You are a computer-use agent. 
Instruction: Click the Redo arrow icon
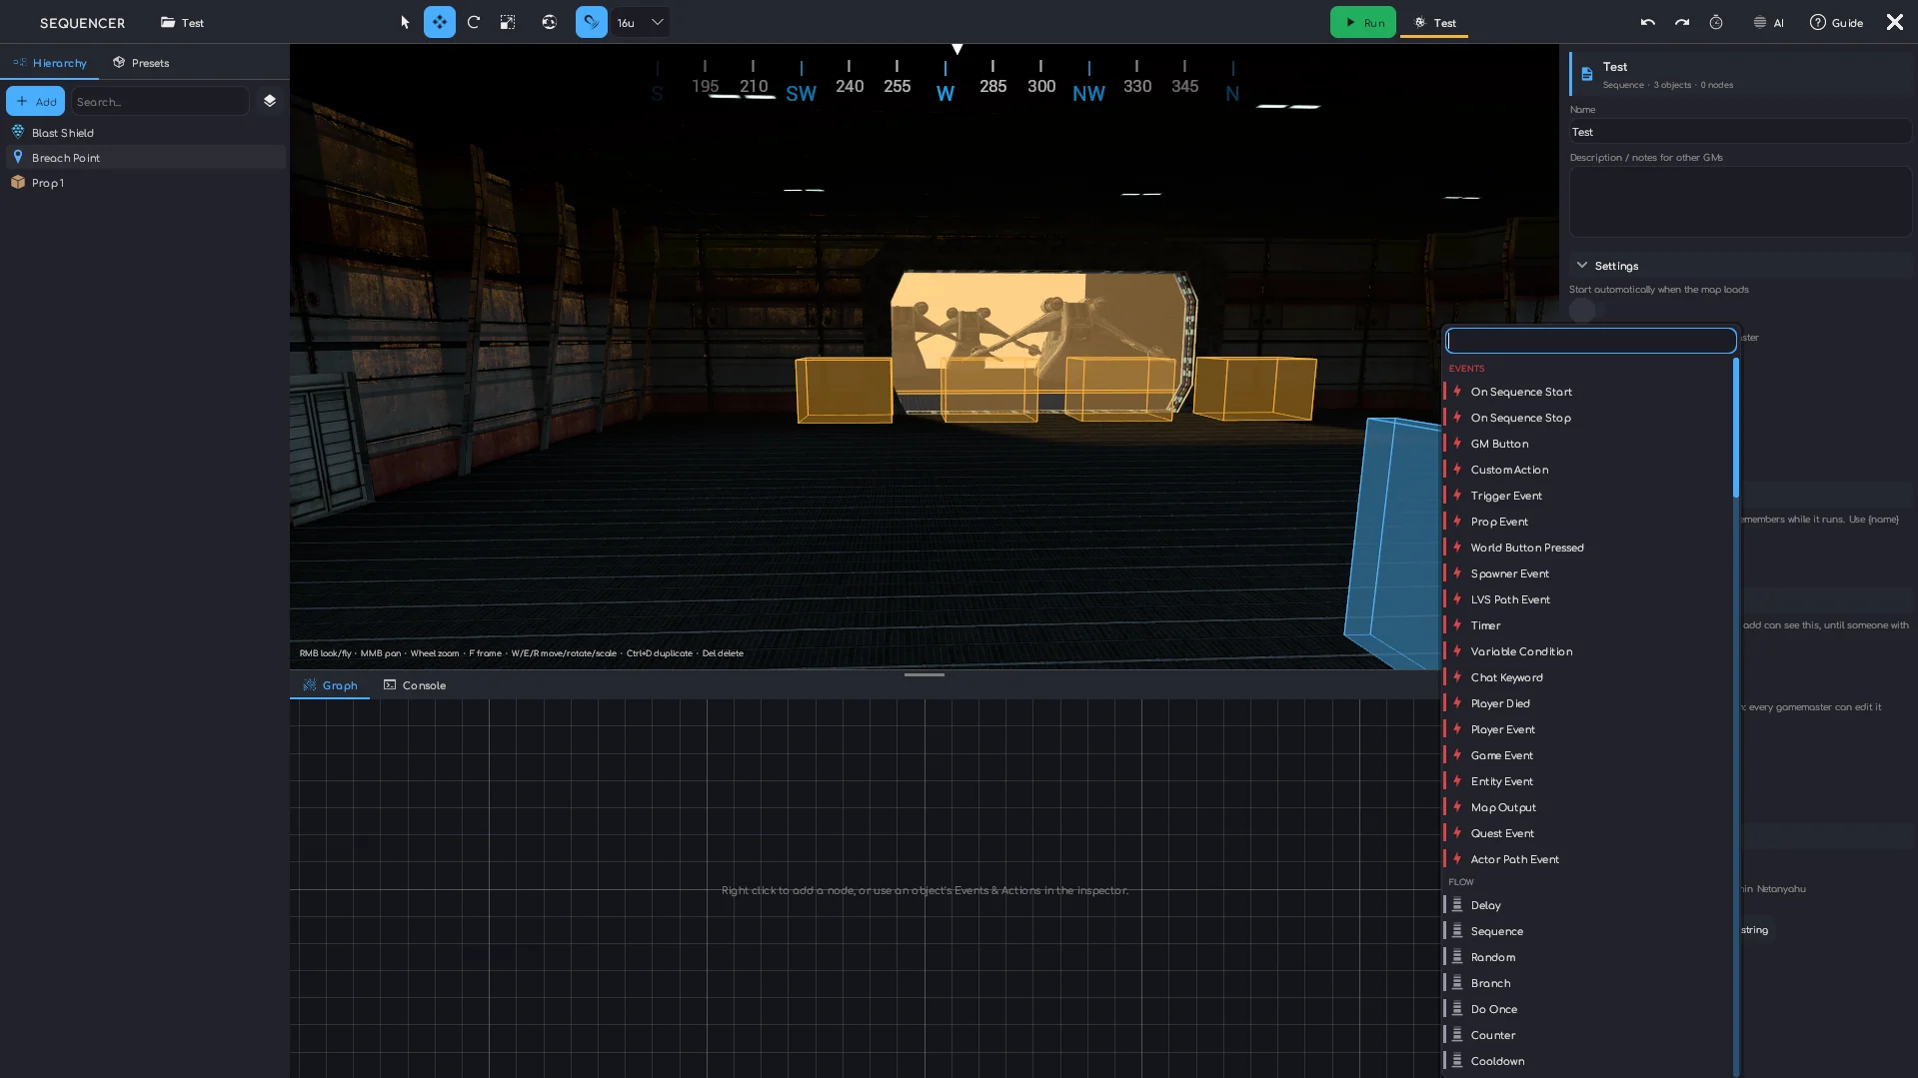click(1682, 22)
